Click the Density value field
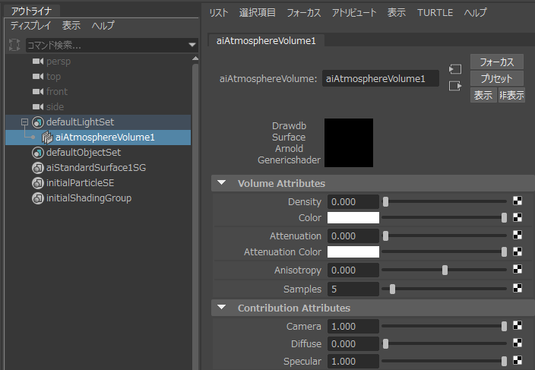 353,201
